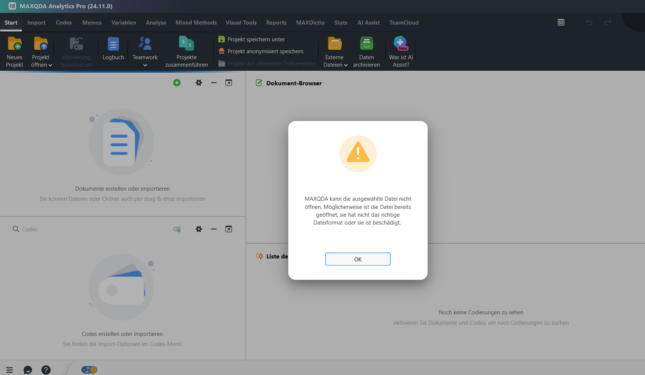Open the Codes ribbon tab
This screenshot has width=645, height=375.
64,23
